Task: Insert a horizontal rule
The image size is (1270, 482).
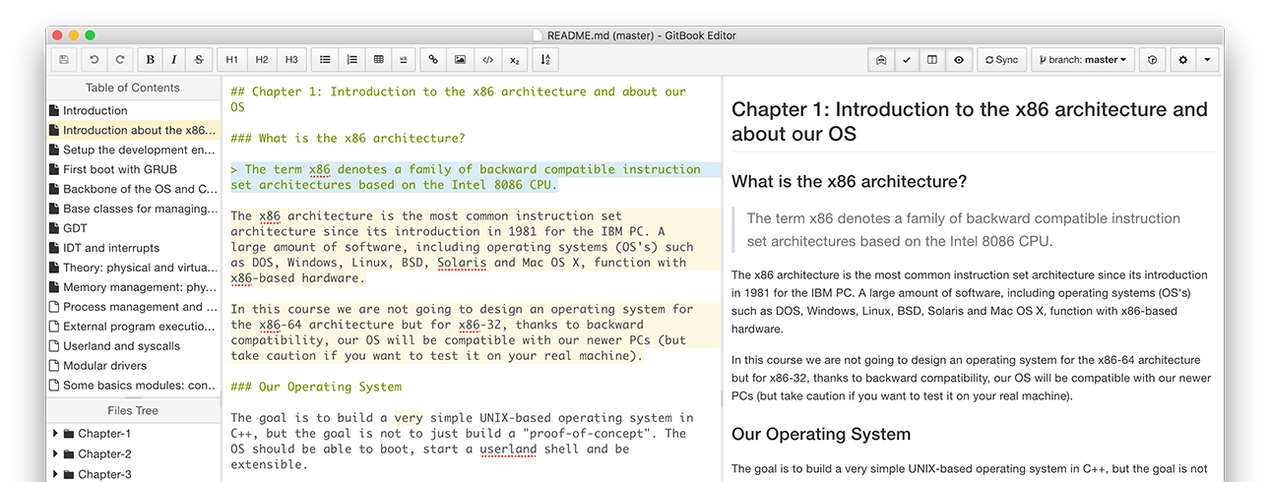Action: [x=404, y=60]
